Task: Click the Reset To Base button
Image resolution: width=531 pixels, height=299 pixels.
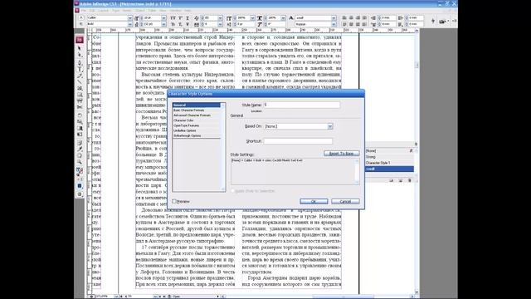Action: click(341, 154)
